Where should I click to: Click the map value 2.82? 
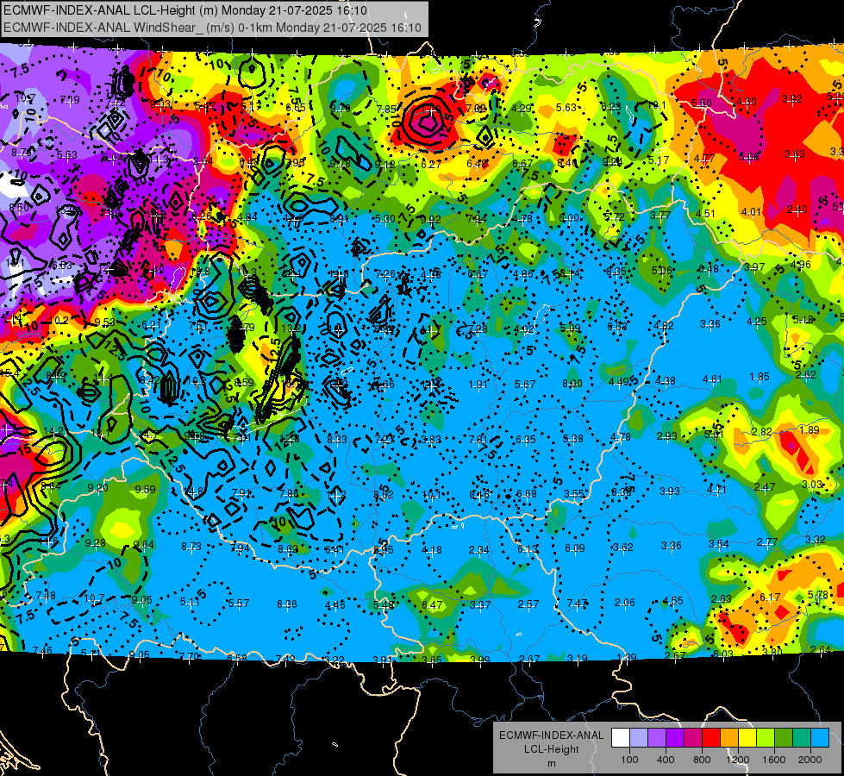point(761,431)
